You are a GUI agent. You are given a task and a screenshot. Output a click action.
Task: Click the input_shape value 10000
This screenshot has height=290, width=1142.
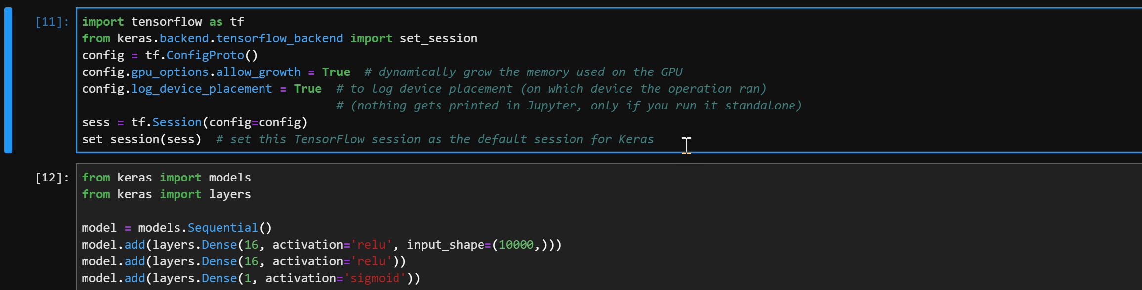[x=516, y=245]
